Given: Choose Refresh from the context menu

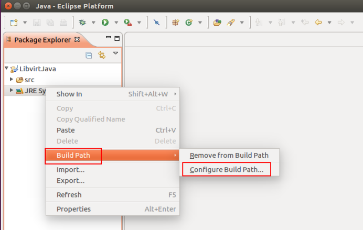Looking at the screenshot, I should pos(113,195).
